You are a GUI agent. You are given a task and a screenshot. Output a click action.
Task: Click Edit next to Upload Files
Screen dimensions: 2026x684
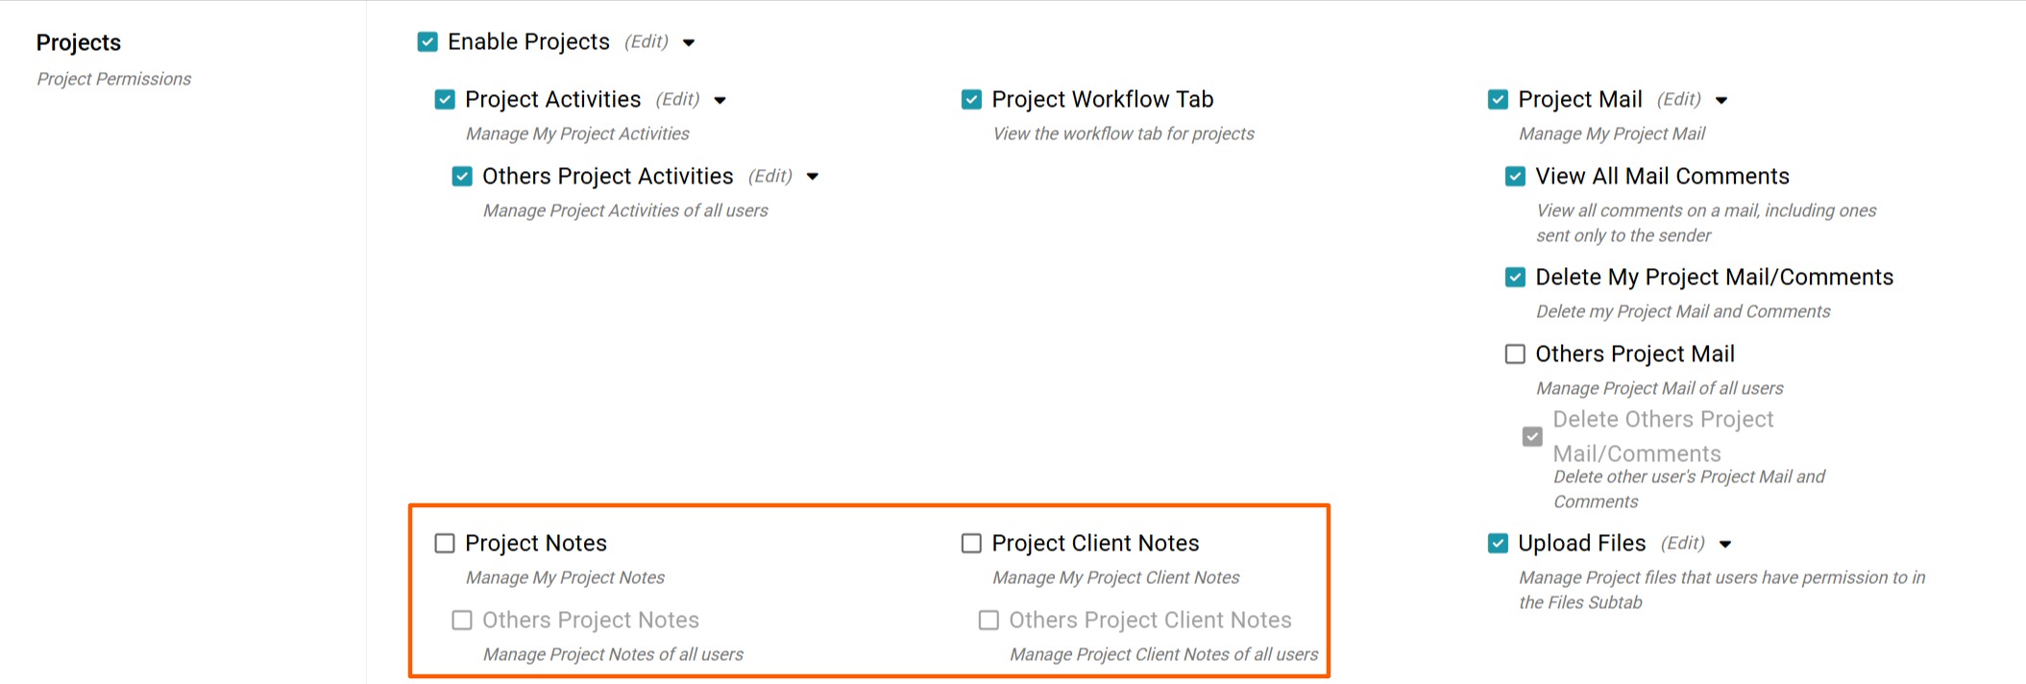pos(1683,544)
